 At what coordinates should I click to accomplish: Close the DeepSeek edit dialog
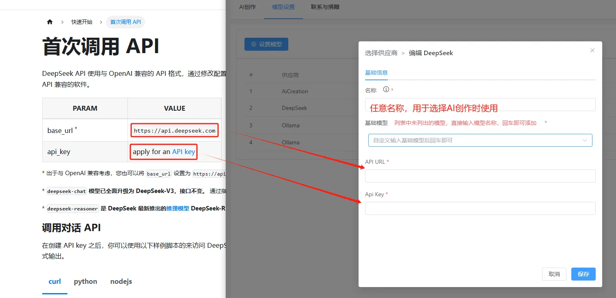pos(592,50)
